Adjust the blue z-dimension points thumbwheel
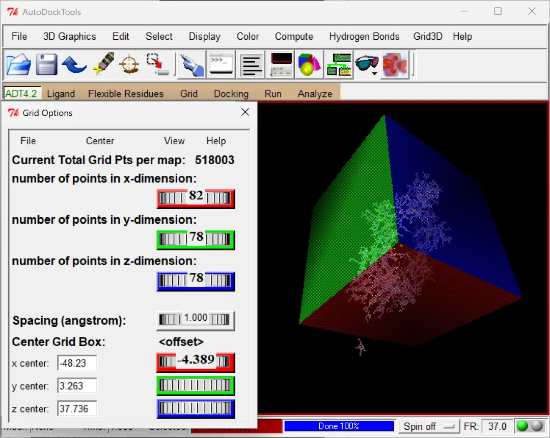550x438 pixels. [x=196, y=281]
